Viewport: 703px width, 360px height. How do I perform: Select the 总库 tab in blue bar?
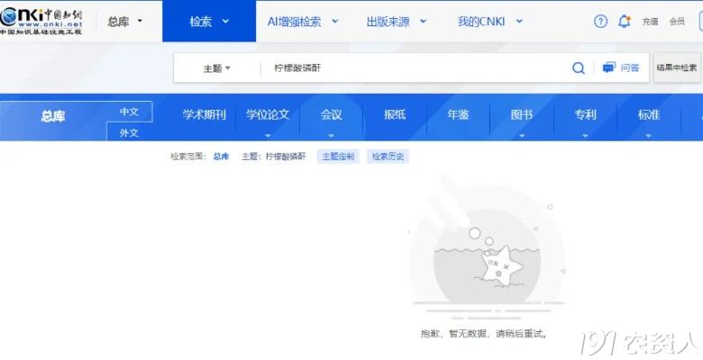[x=53, y=116]
